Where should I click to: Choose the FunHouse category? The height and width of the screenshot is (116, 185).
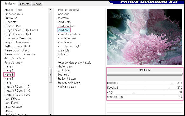pos(11,18)
